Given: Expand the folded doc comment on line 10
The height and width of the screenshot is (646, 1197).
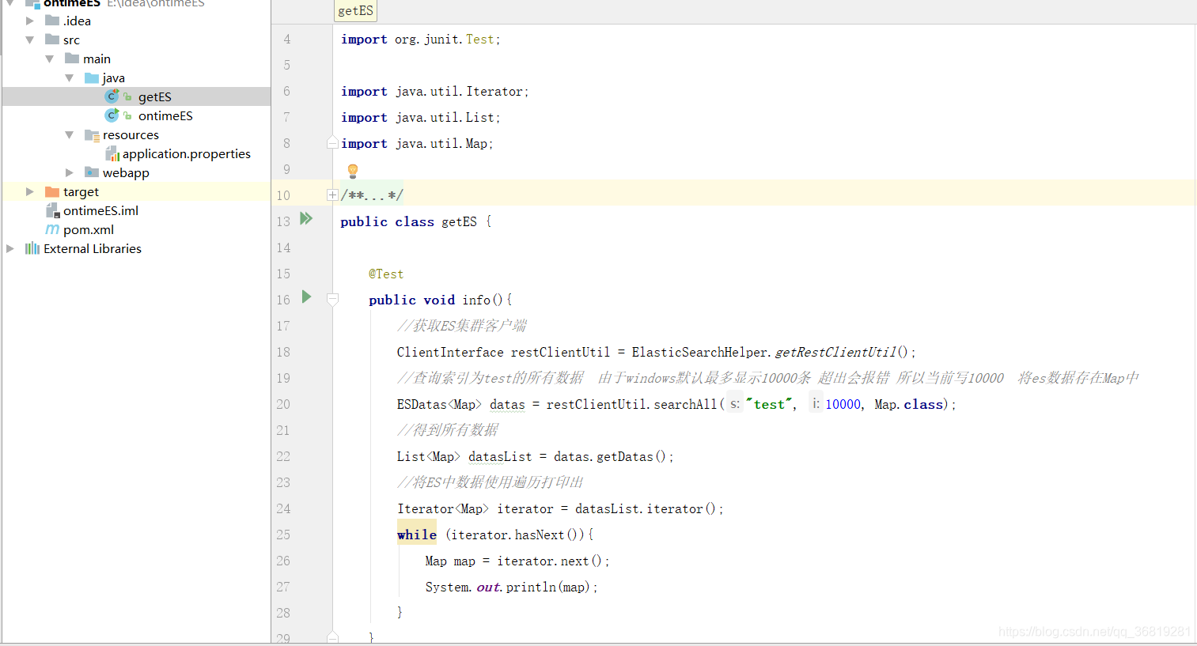Looking at the screenshot, I should (x=332, y=195).
